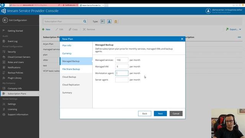Click the browser back arrow button
Viewport: 245px width, 138px height.
(3, 5)
